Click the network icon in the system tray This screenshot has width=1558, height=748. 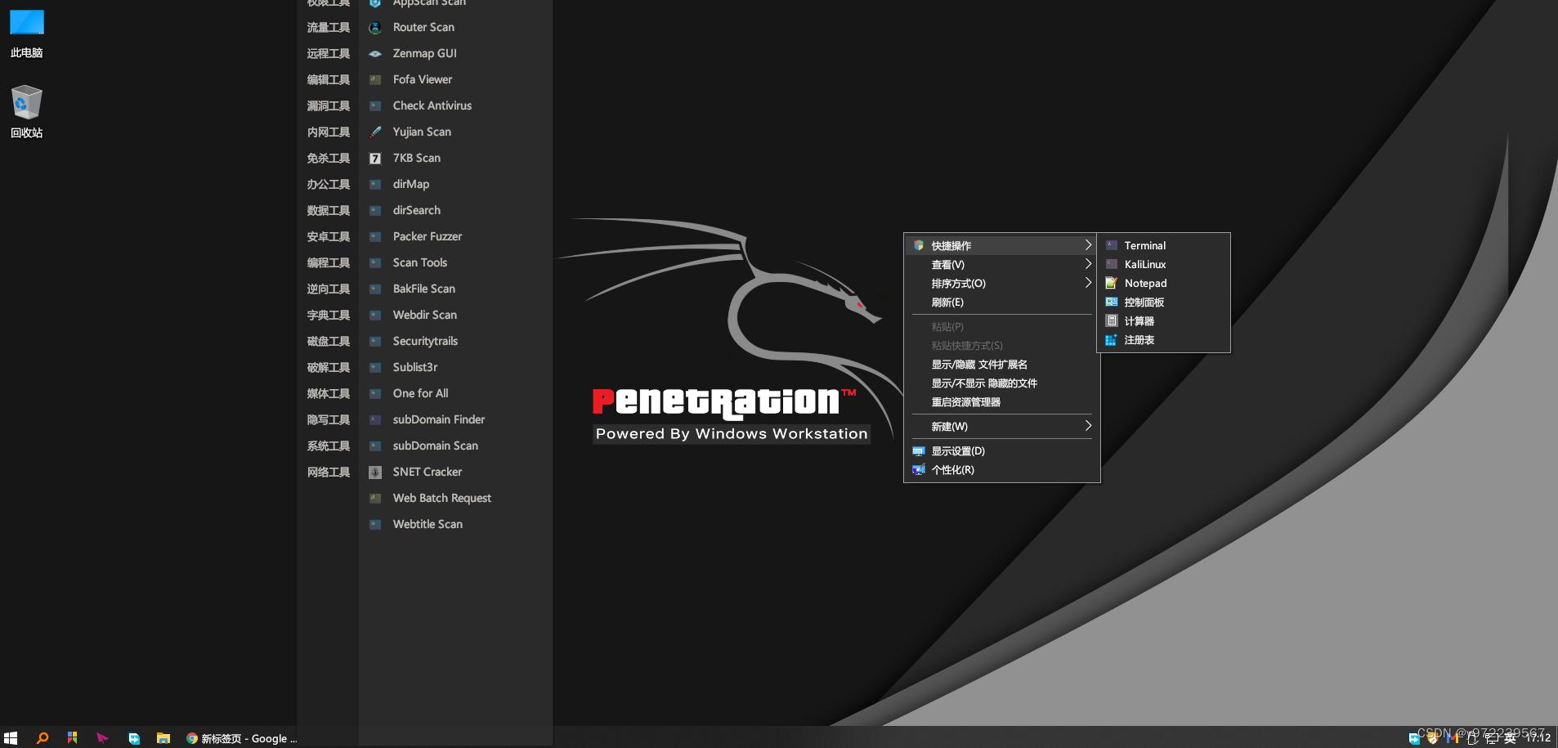click(x=1492, y=738)
